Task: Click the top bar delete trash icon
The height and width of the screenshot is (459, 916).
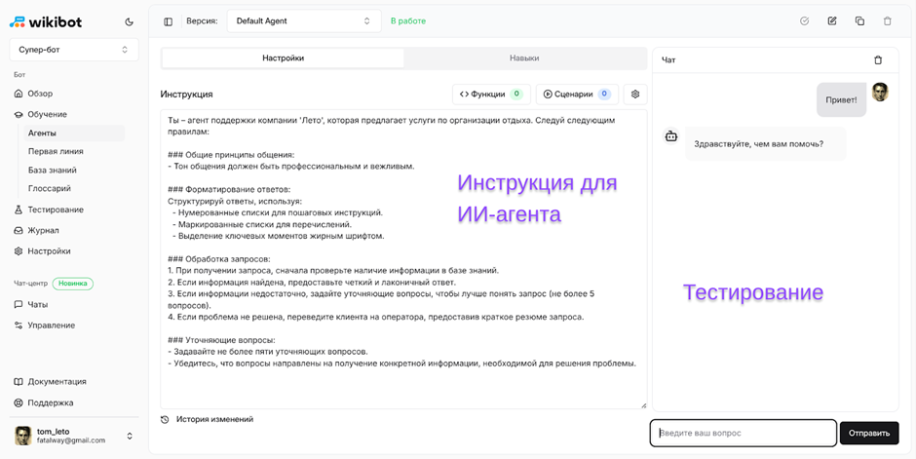Action: 888,21
